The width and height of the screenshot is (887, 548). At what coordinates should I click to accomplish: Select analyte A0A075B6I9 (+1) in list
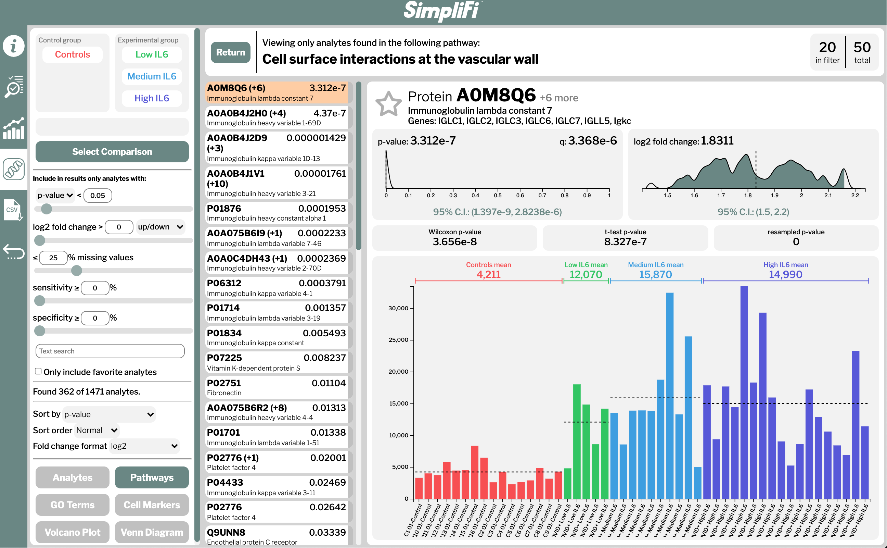(277, 238)
